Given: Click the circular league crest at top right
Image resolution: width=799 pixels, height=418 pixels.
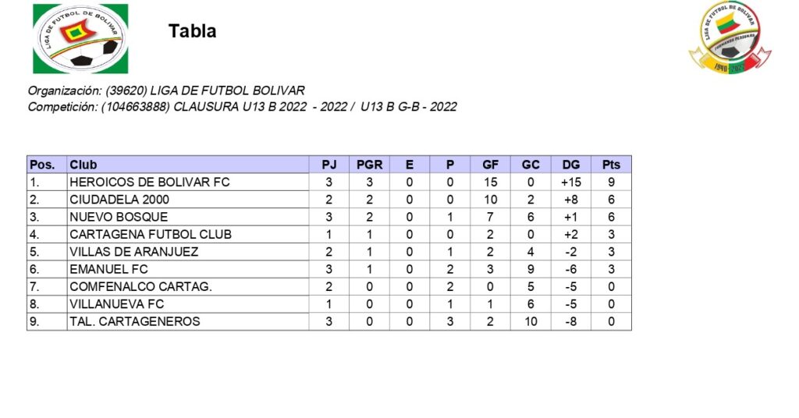Looking at the screenshot, I should 730,37.
